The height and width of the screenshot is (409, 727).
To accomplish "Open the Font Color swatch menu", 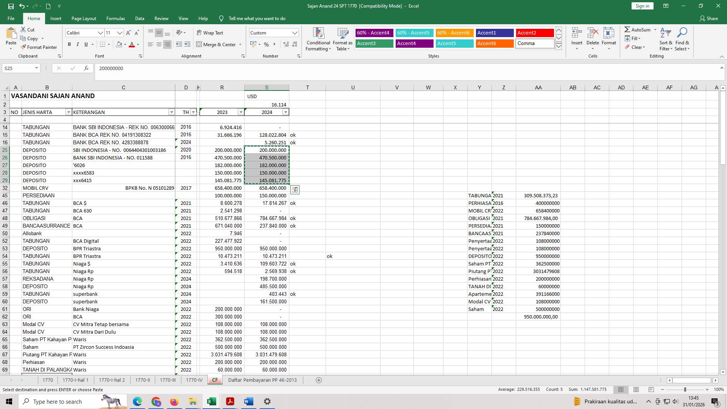I will point(137,45).
